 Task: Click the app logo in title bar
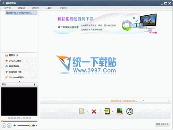coord(3,3)
